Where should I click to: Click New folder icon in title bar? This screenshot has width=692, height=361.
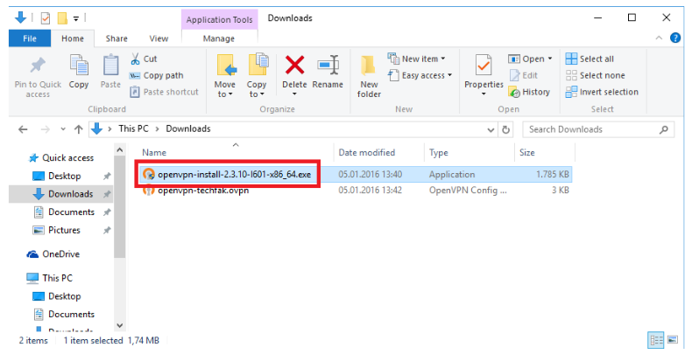(62, 18)
